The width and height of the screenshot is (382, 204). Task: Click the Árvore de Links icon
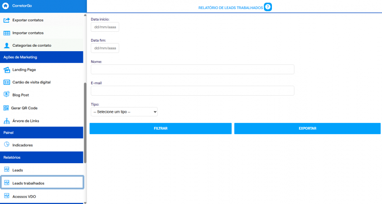pos(7,121)
